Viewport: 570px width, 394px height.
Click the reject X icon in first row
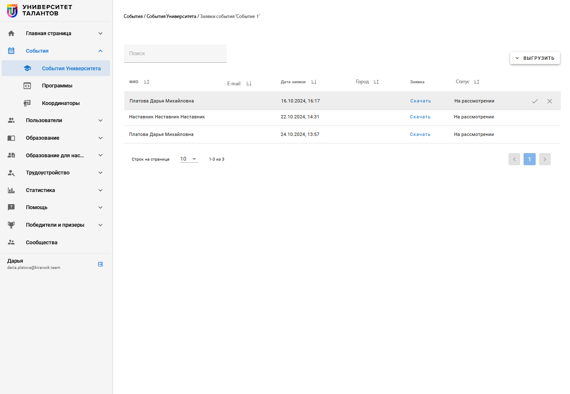[549, 101]
